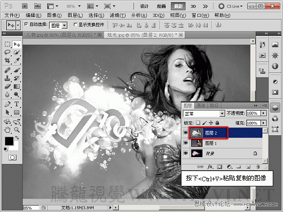The height and width of the screenshot is (212, 283).
Task: Select 图层 1 layer thumbnail
Action: (x=197, y=143)
